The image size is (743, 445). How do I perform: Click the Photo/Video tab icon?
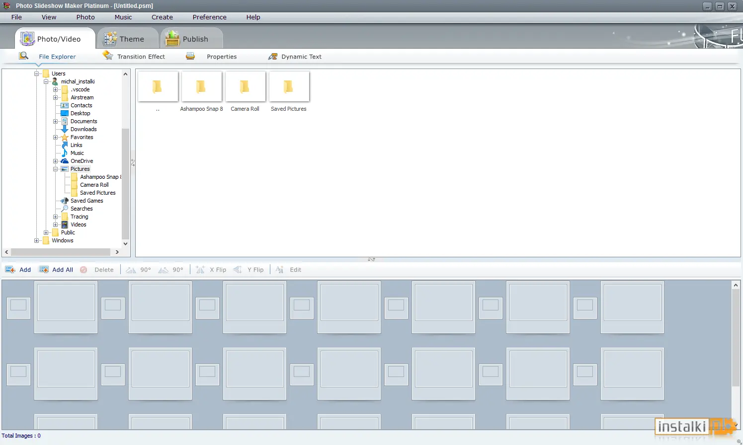(27, 38)
